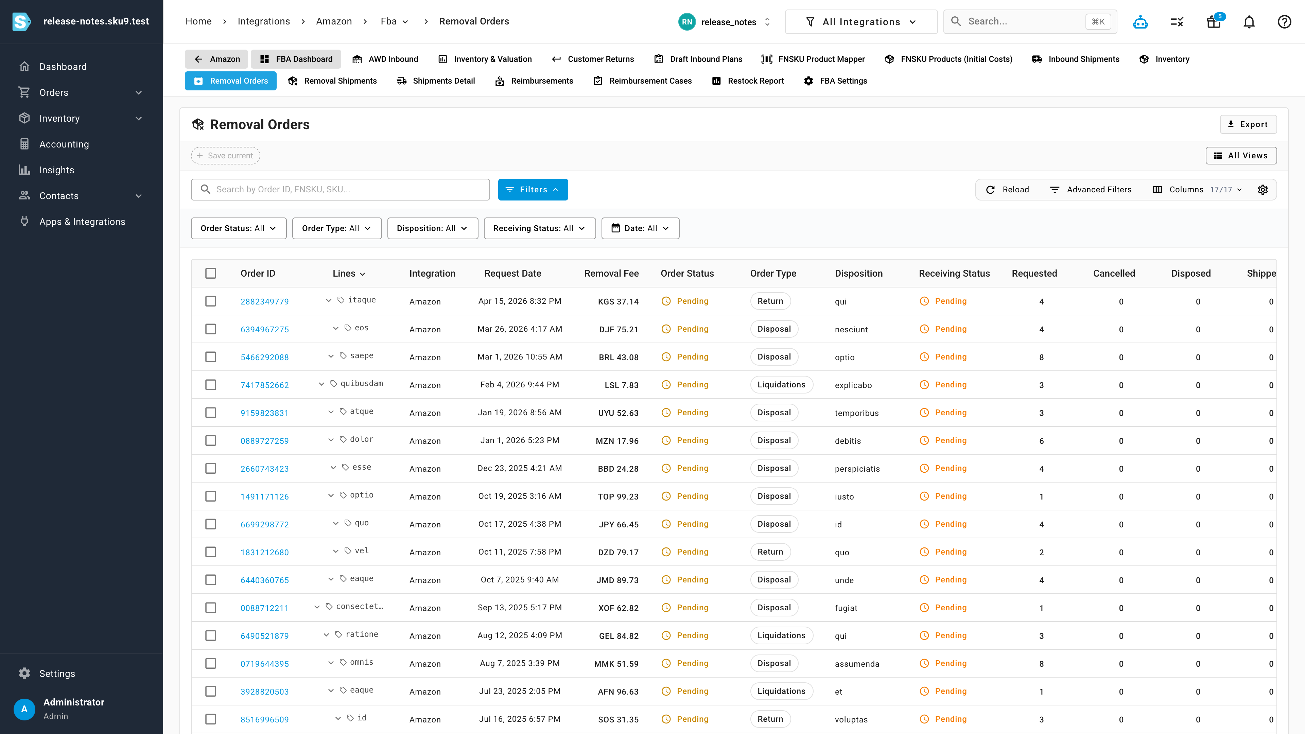This screenshot has width=1305, height=734.
Task: Click the calendar icon in Date filter
Action: (x=615, y=228)
